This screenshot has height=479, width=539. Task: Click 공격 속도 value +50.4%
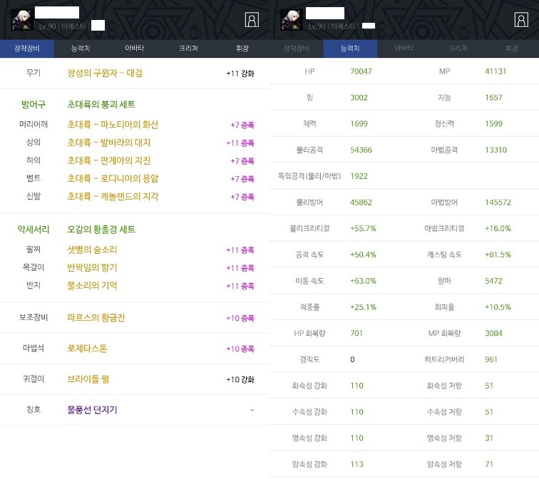pyautogui.click(x=363, y=254)
